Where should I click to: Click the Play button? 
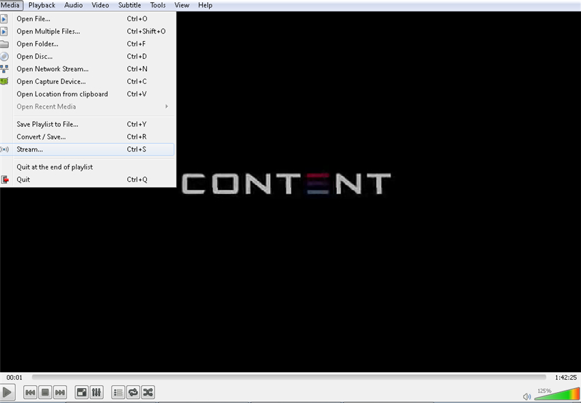click(x=7, y=392)
